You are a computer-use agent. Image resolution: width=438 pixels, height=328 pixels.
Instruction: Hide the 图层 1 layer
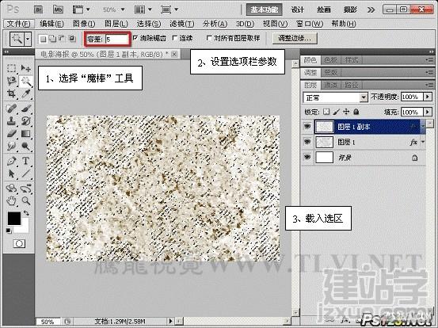(307, 142)
